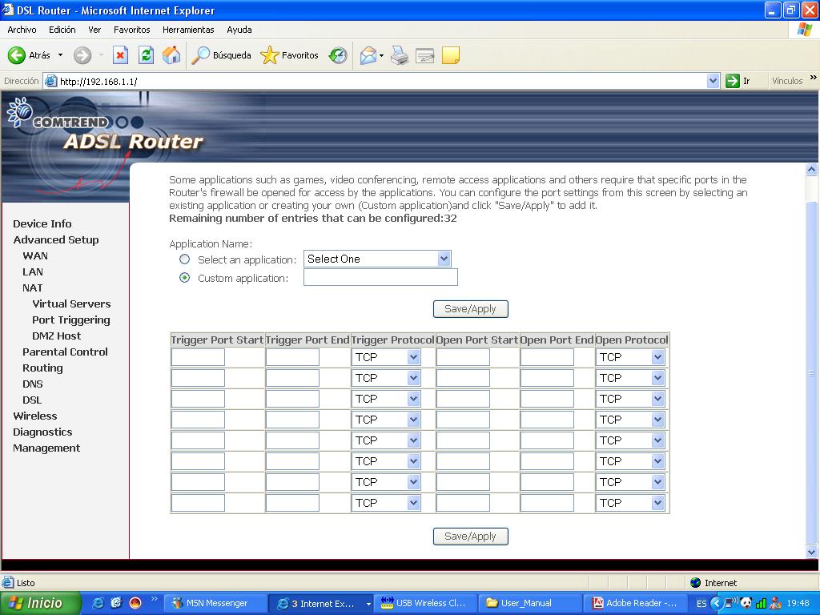The image size is (820, 615).
Task: Launch Internet Explorer from quick launch
Action: point(98,603)
